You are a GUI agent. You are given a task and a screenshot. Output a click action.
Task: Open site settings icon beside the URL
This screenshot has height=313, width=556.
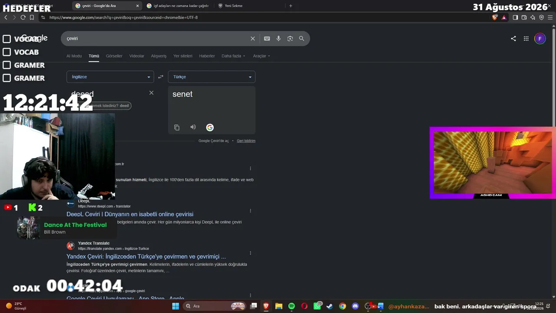(x=43, y=17)
